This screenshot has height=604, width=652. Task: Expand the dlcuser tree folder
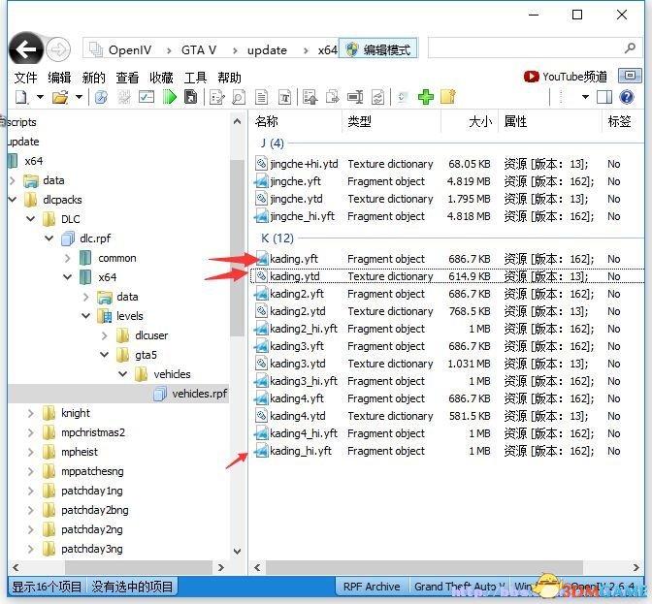click(105, 335)
